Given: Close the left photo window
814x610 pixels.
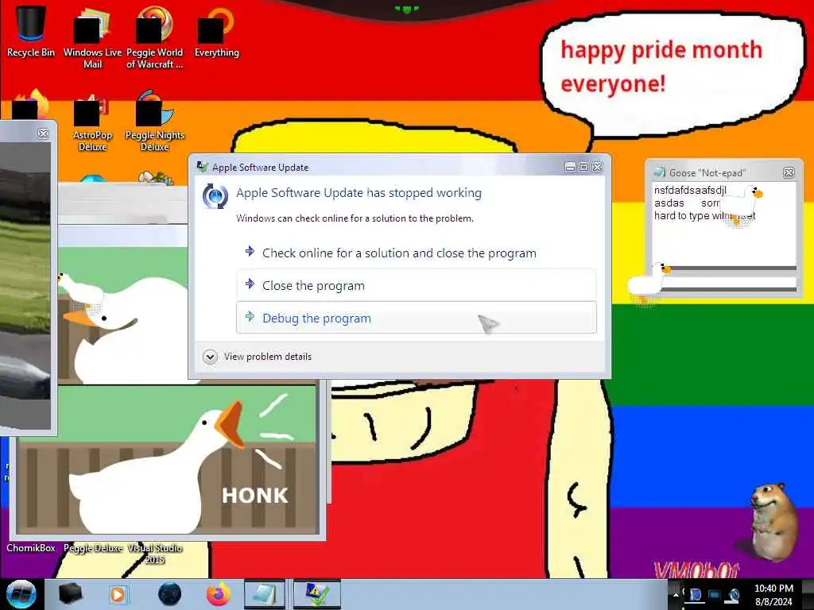Looking at the screenshot, I should (x=44, y=133).
